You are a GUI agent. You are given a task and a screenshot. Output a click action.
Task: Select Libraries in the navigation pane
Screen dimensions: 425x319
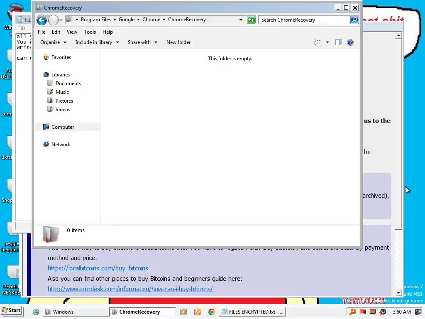[61, 75]
